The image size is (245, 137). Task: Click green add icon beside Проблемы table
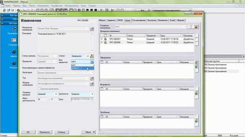click(196, 121)
